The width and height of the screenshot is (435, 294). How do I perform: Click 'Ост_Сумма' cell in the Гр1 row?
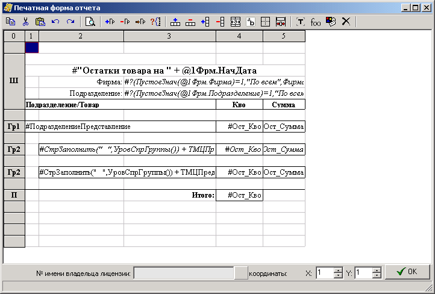click(x=284, y=127)
